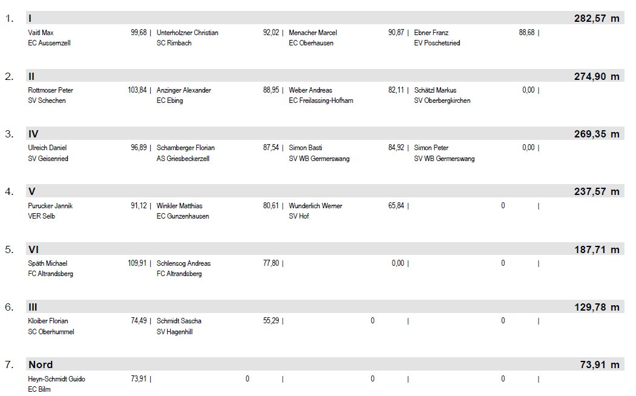This screenshot has width=636, height=396.
Task: Click the total distance 282,57 m
Action: [596, 19]
